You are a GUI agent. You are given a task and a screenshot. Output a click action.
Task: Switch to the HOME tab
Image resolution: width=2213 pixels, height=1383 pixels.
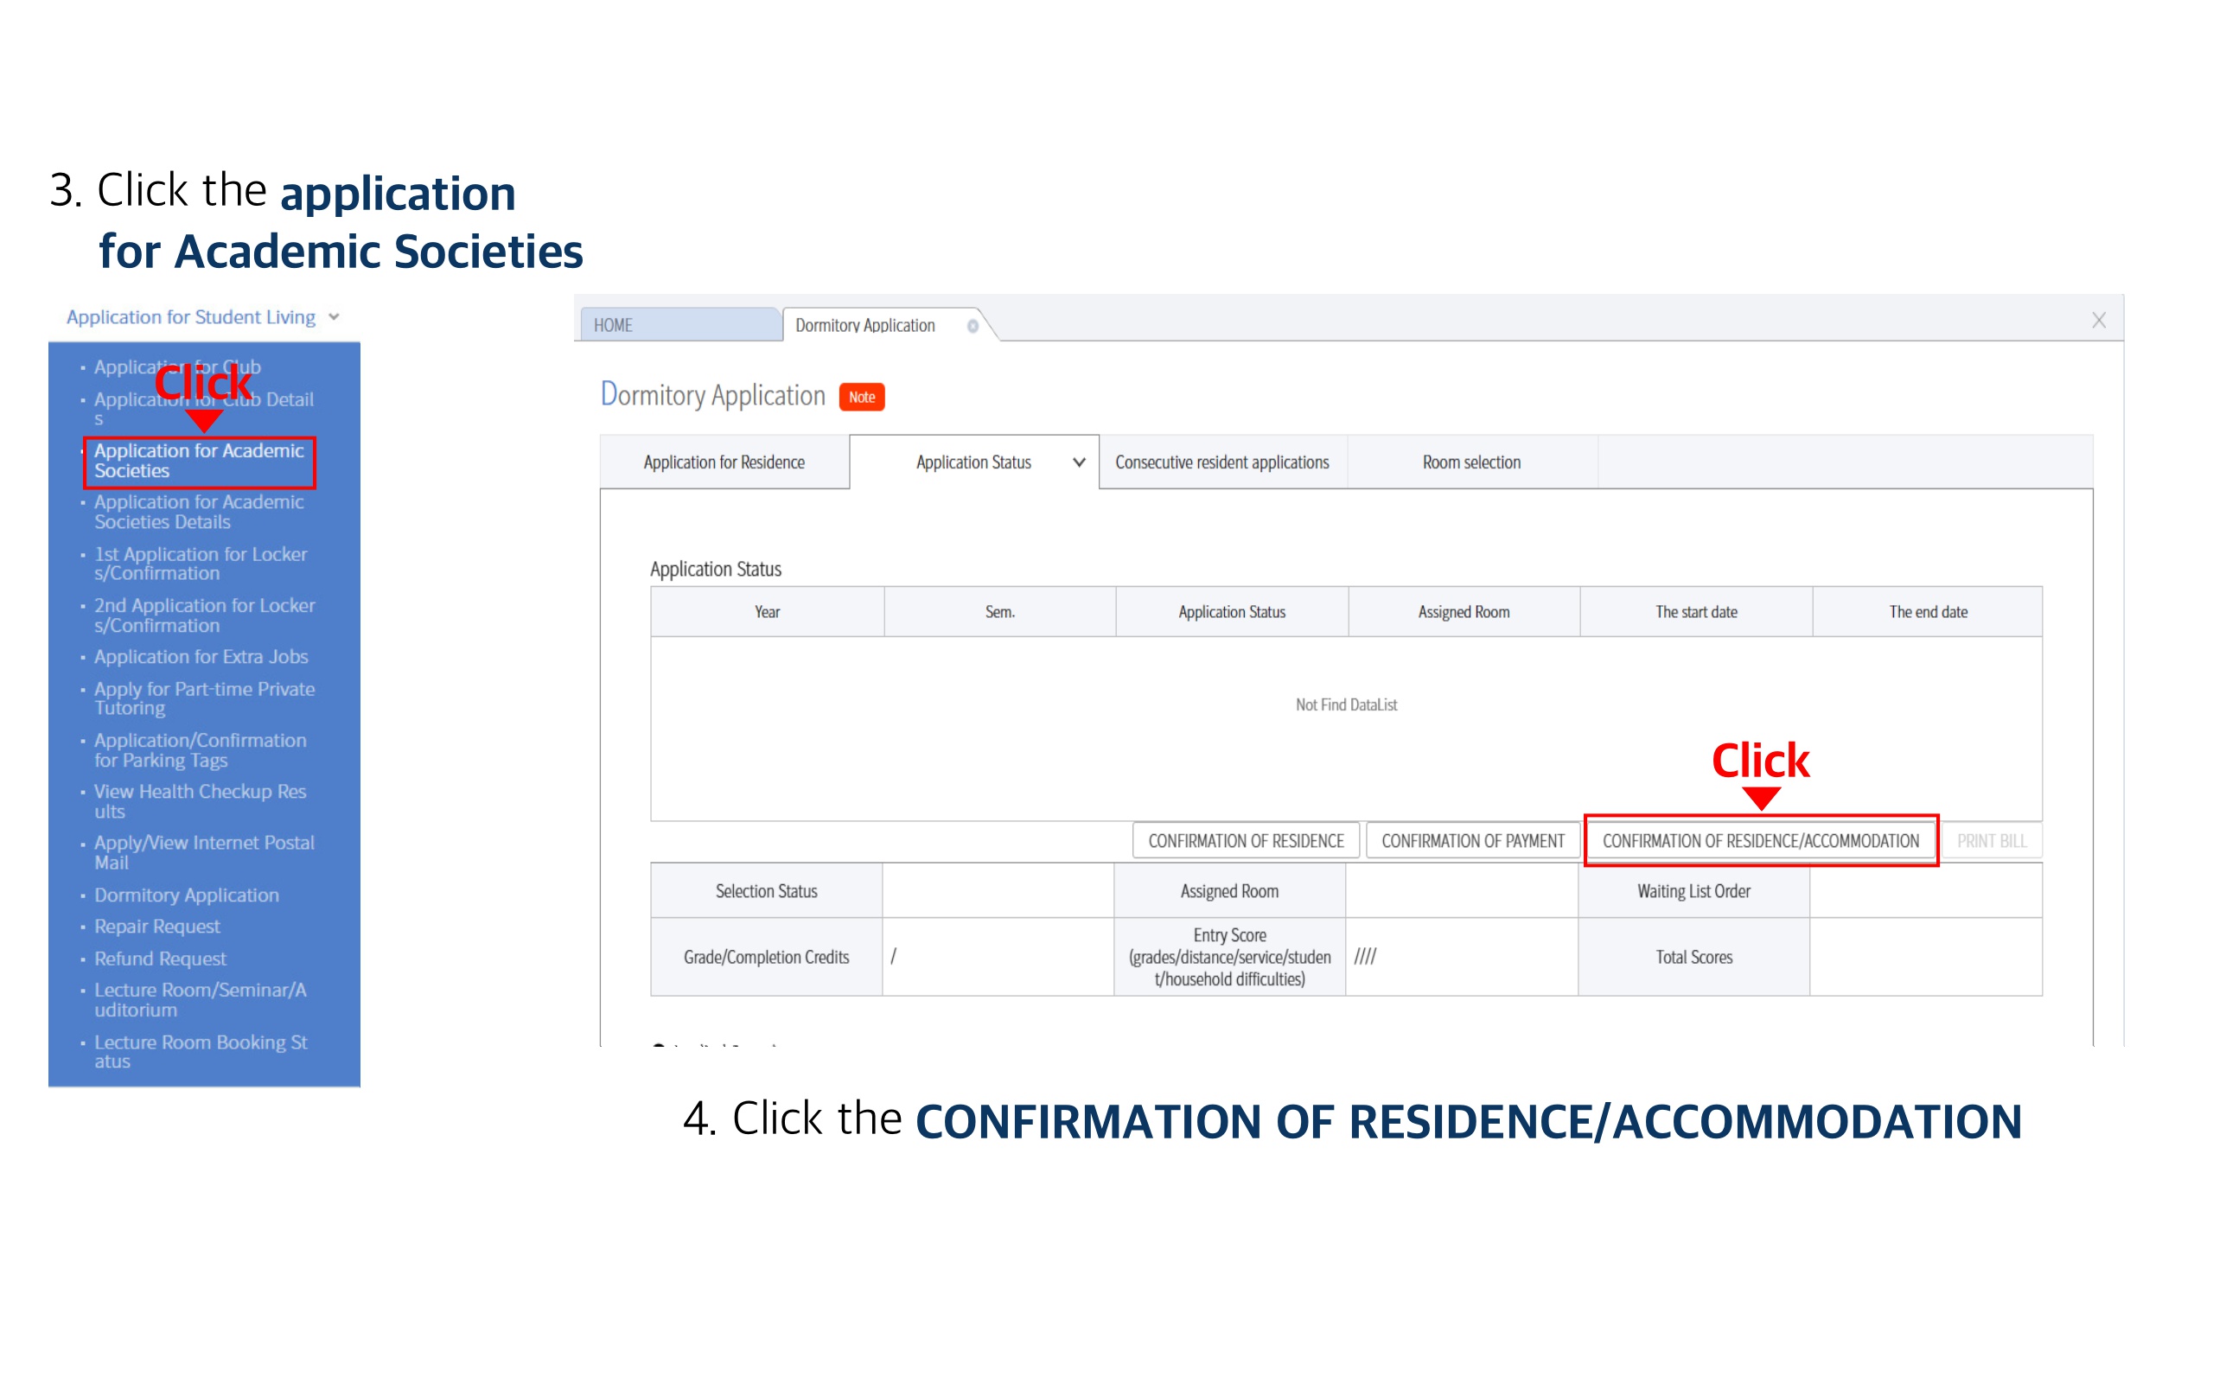click(680, 325)
